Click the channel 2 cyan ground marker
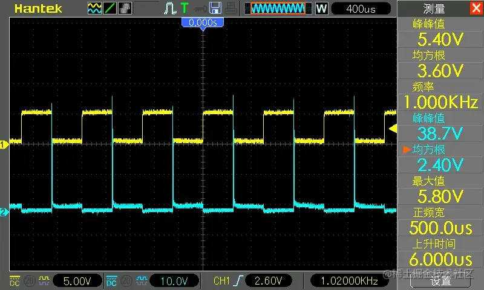 point(4,212)
